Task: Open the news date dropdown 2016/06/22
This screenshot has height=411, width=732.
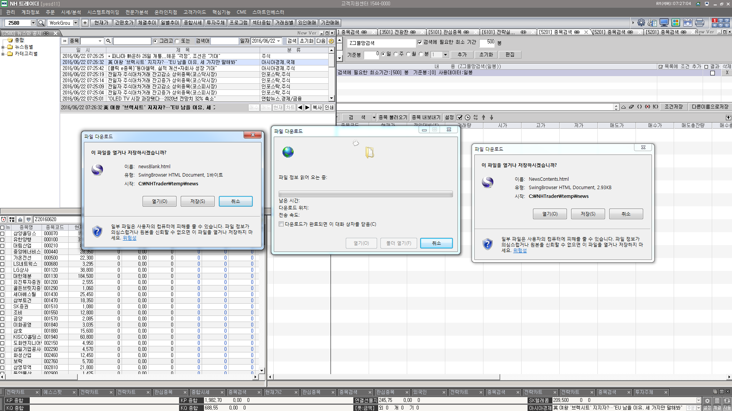Action: [279, 41]
